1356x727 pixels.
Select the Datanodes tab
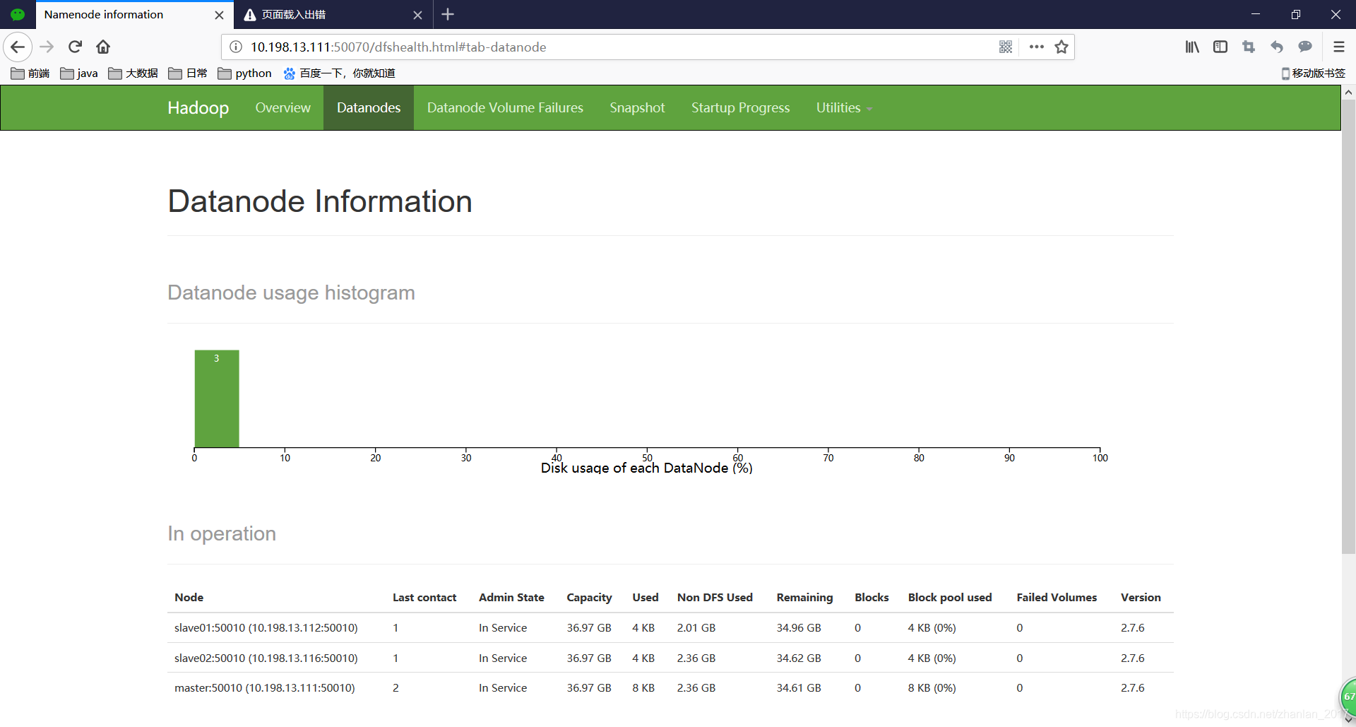point(369,107)
